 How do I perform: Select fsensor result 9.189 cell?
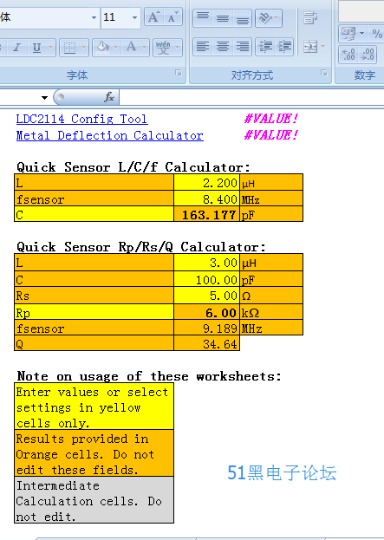206,328
